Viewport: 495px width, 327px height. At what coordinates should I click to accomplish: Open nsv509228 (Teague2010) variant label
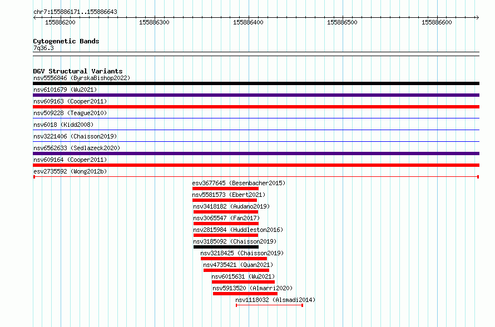coord(70,113)
